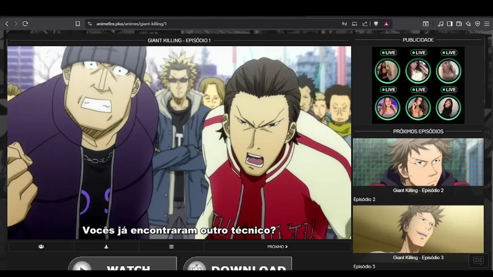Open the browser hamburger menu
493x277 pixels.
click(487, 24)
